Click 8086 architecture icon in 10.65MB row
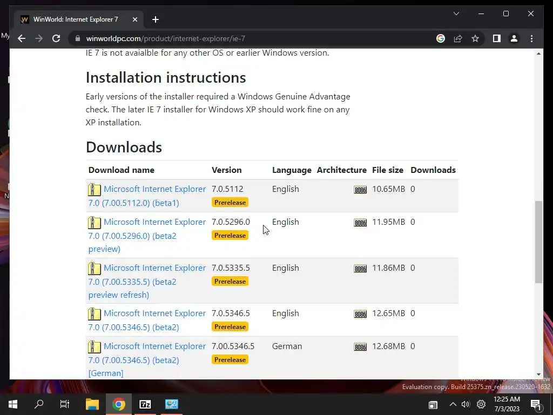The width and height of the screenshot is (553, 415). coord(360,190)
